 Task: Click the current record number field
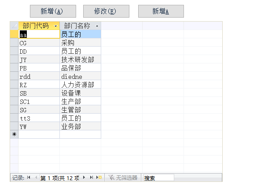point(59,178)
